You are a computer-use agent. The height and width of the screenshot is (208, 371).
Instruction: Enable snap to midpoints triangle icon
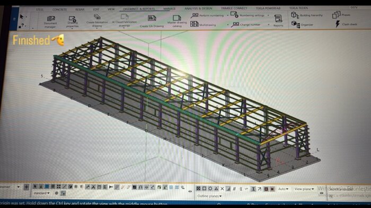pos(216,188)
